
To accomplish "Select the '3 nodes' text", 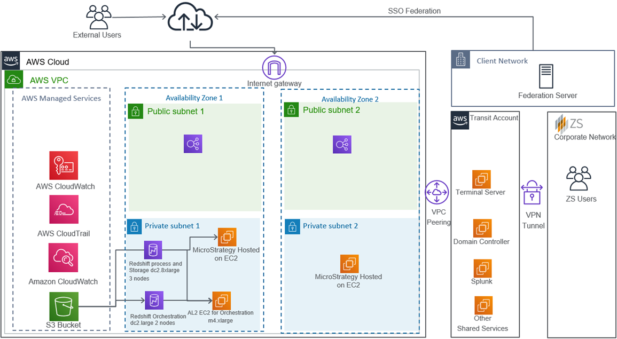I will [x=139, y=279].
